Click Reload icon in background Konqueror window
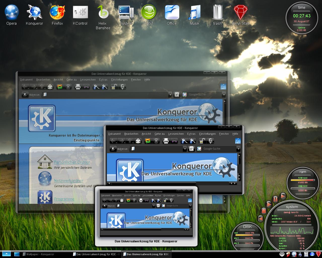322x258 pixels. tap(60, 87)
